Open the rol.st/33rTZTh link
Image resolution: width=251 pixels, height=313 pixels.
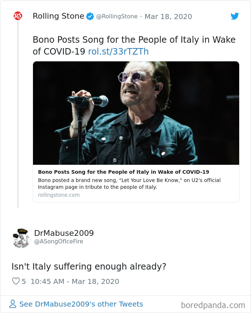coord(118,52)
